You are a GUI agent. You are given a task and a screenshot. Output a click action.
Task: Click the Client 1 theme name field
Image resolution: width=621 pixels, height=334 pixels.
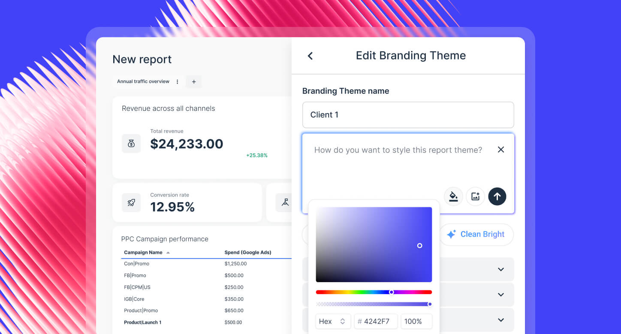tap(408, 115)
